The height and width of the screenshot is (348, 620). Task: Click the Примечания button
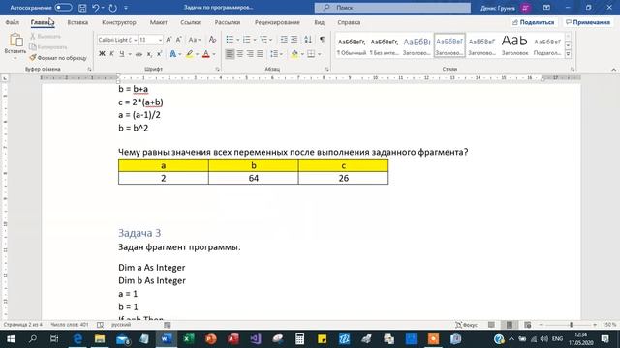(588, 22)
